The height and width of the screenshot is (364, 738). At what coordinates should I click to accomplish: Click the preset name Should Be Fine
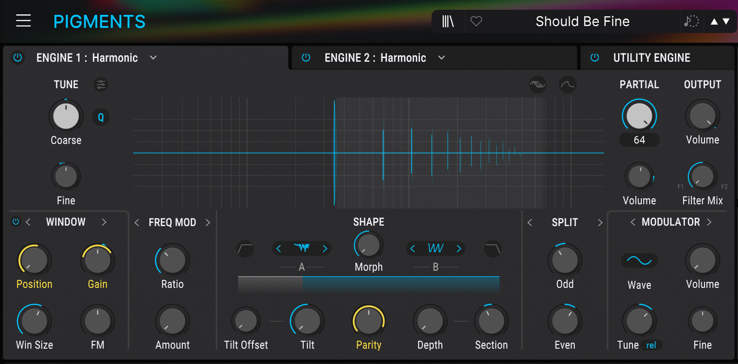click(583, 21)
